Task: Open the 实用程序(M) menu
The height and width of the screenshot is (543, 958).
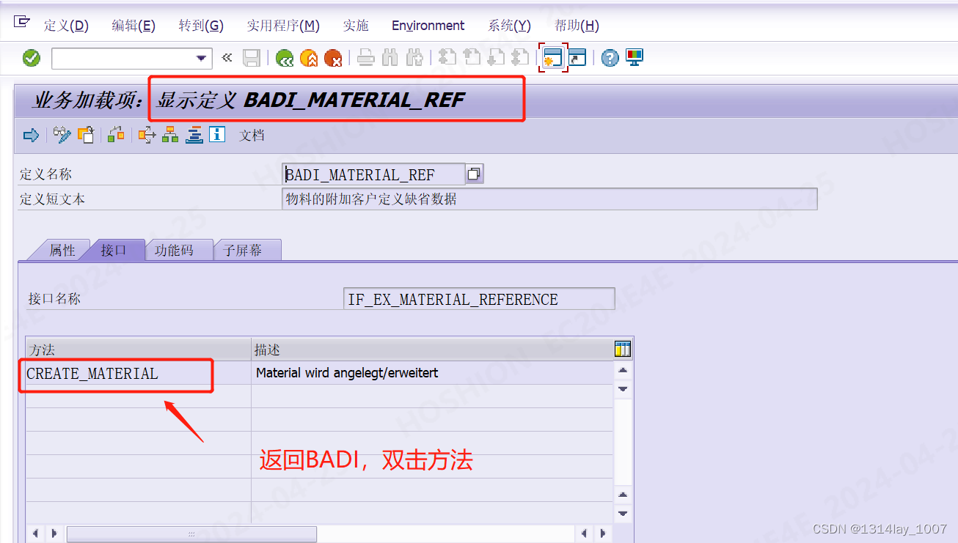Action: point(283,26)
